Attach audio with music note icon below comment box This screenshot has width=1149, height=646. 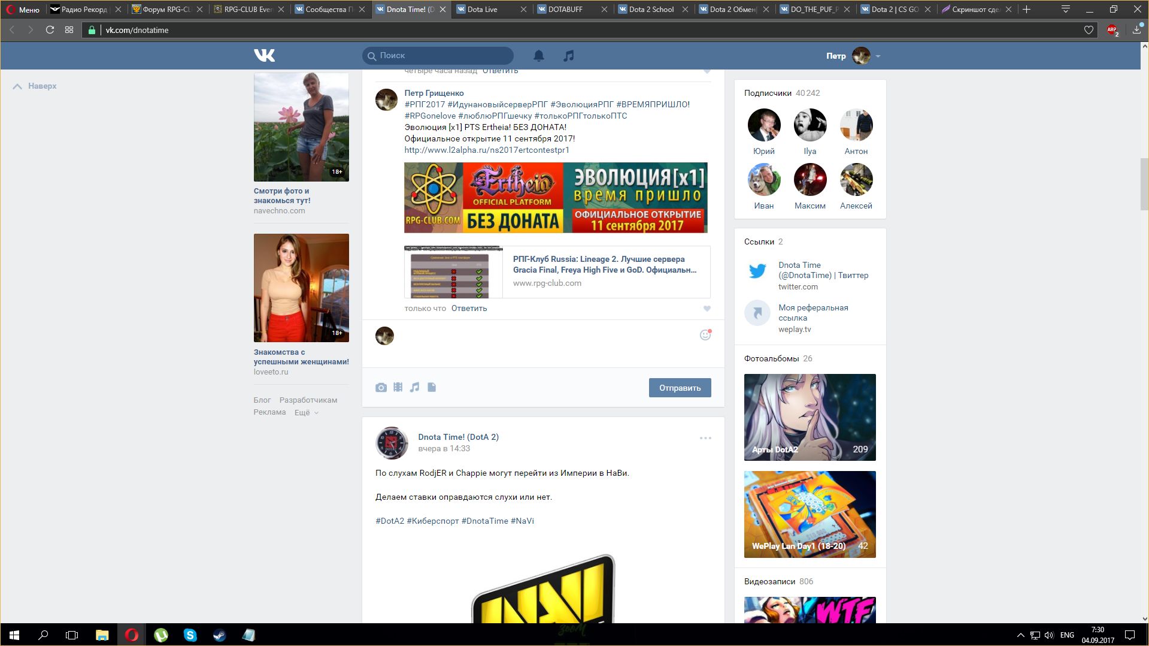(x=414, y=388)
